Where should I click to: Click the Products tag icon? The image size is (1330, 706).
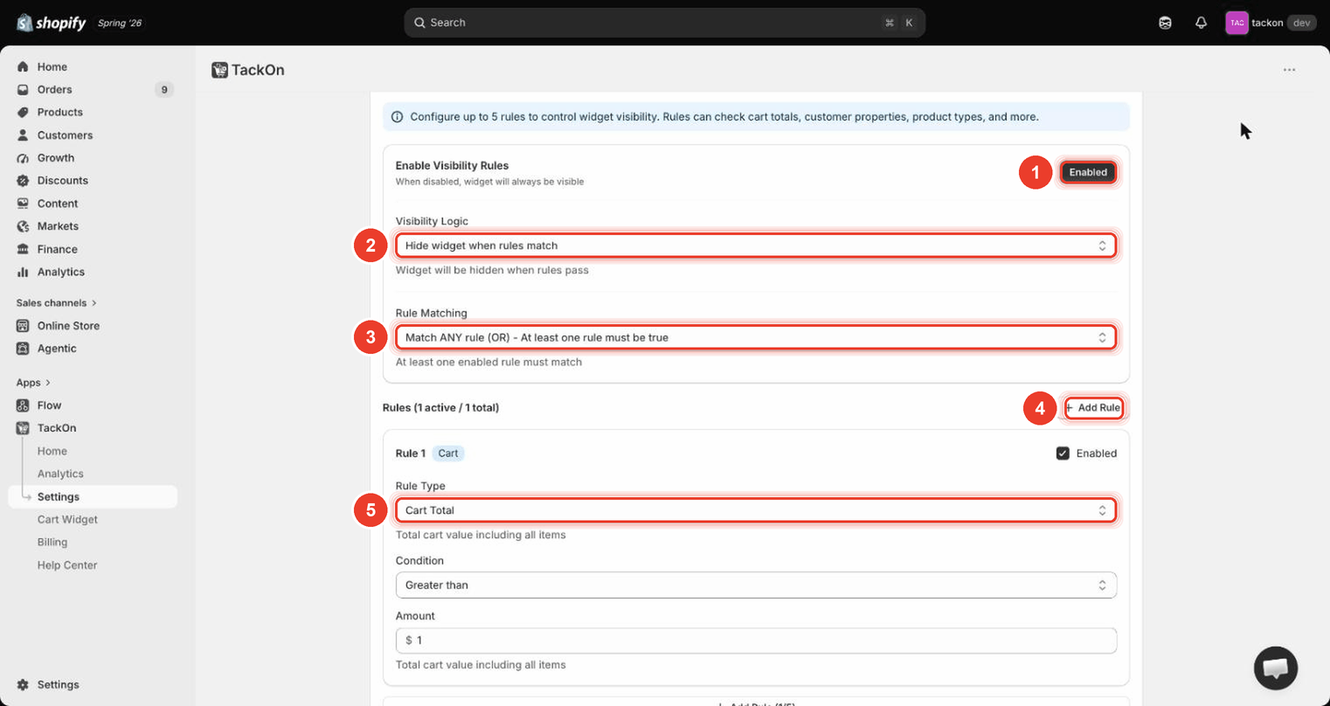[x=23, y=112]
